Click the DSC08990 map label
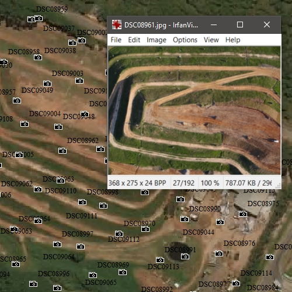Screen dimensions: 292x292 tap(205, 209)
